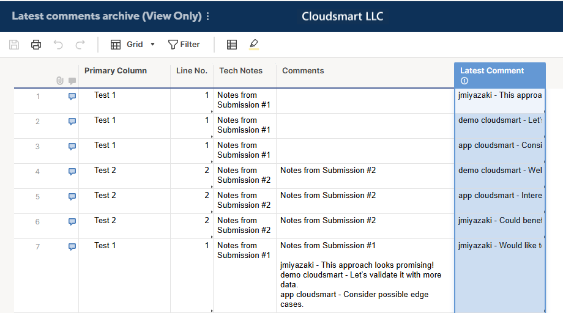563x313 pixels.
Task: Click Line No. value in row 2
Action: [192, 126]
